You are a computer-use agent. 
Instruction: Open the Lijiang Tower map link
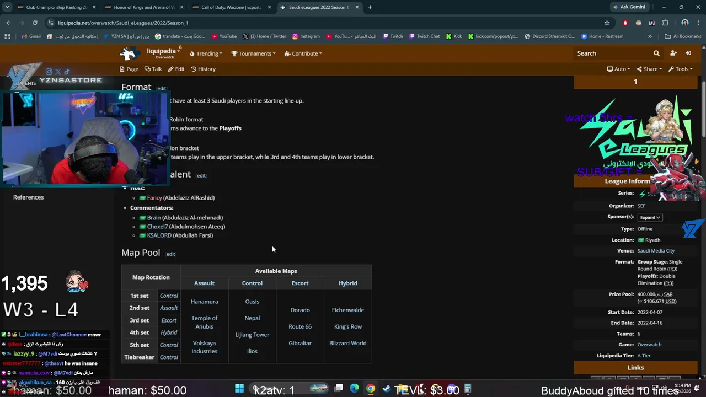[x=252, y=334]
